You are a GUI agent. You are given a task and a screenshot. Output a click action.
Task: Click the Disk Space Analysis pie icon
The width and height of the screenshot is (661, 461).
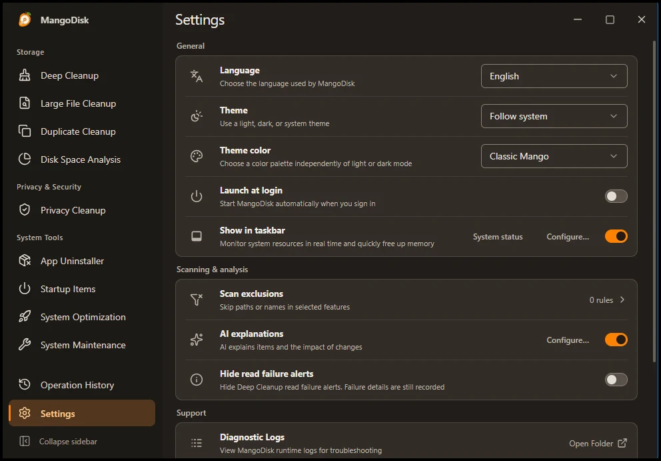(x=25, y=159)
